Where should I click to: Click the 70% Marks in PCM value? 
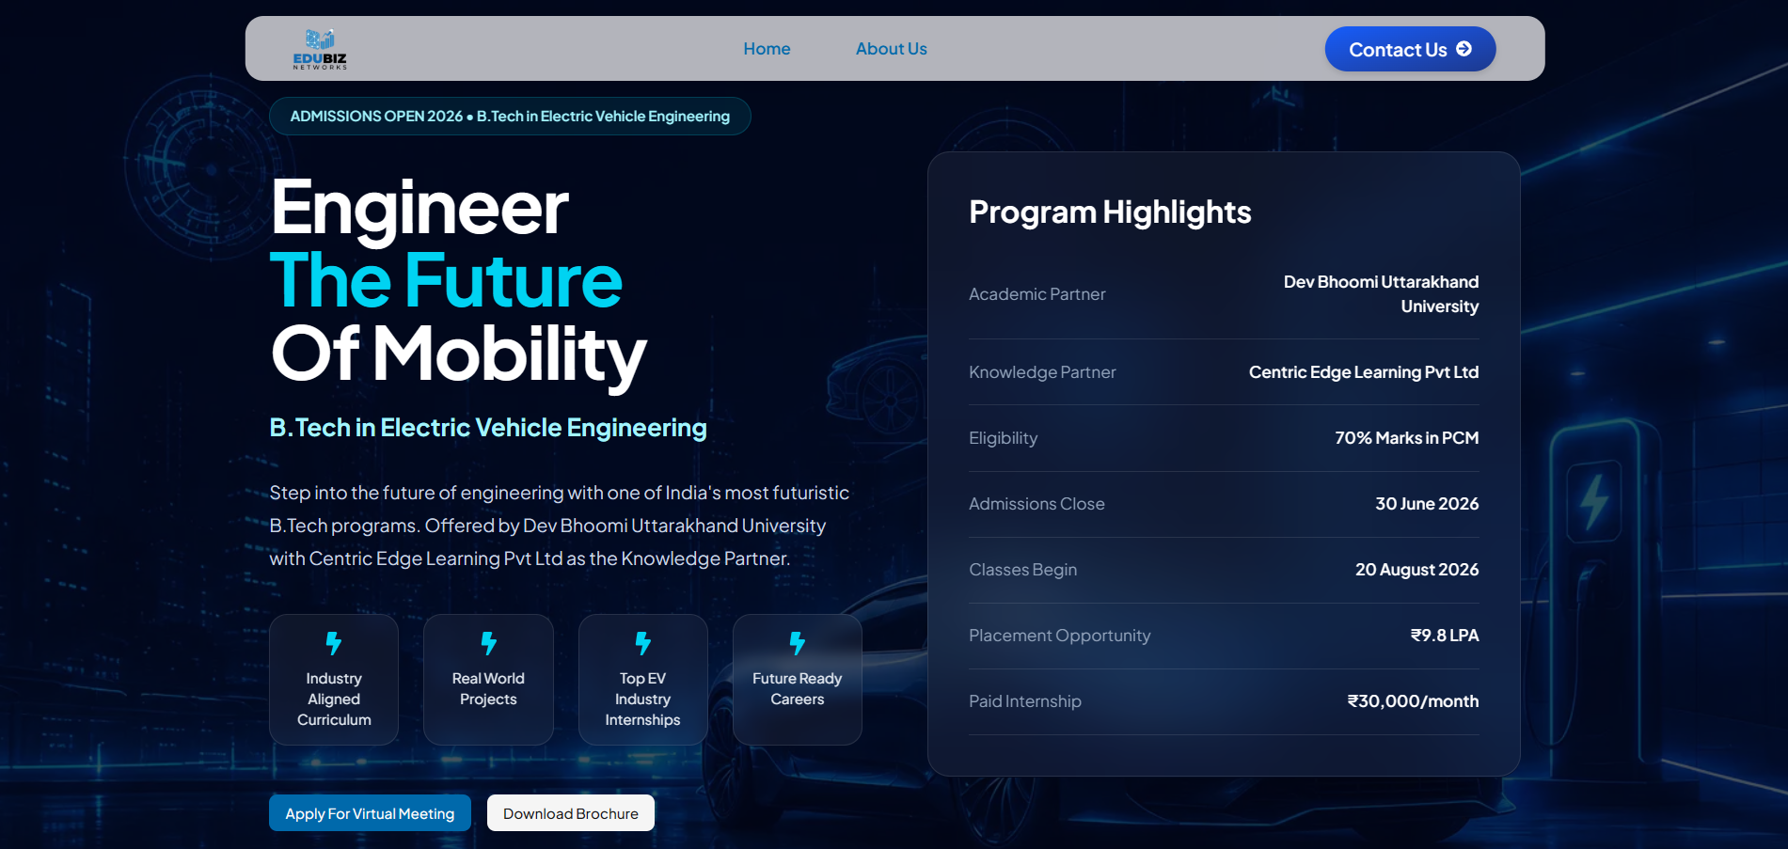click(x=1406, y=438)
